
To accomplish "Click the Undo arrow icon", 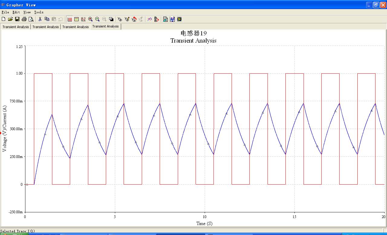I will (x=61, y=19).
